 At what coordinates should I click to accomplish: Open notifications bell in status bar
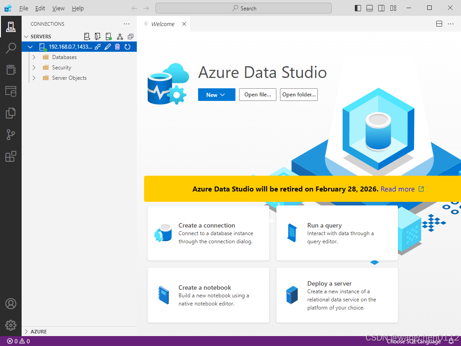coord(451,341)
